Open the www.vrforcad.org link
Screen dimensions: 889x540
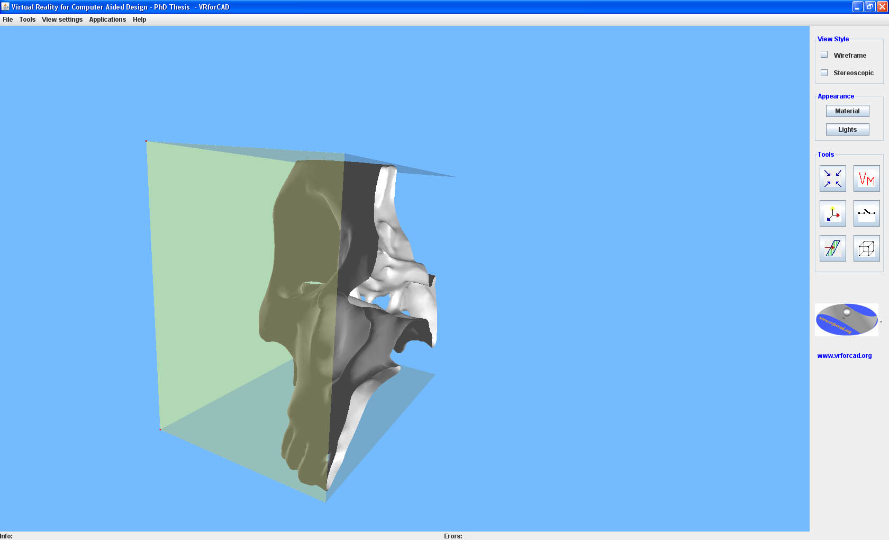click(844, 356)
